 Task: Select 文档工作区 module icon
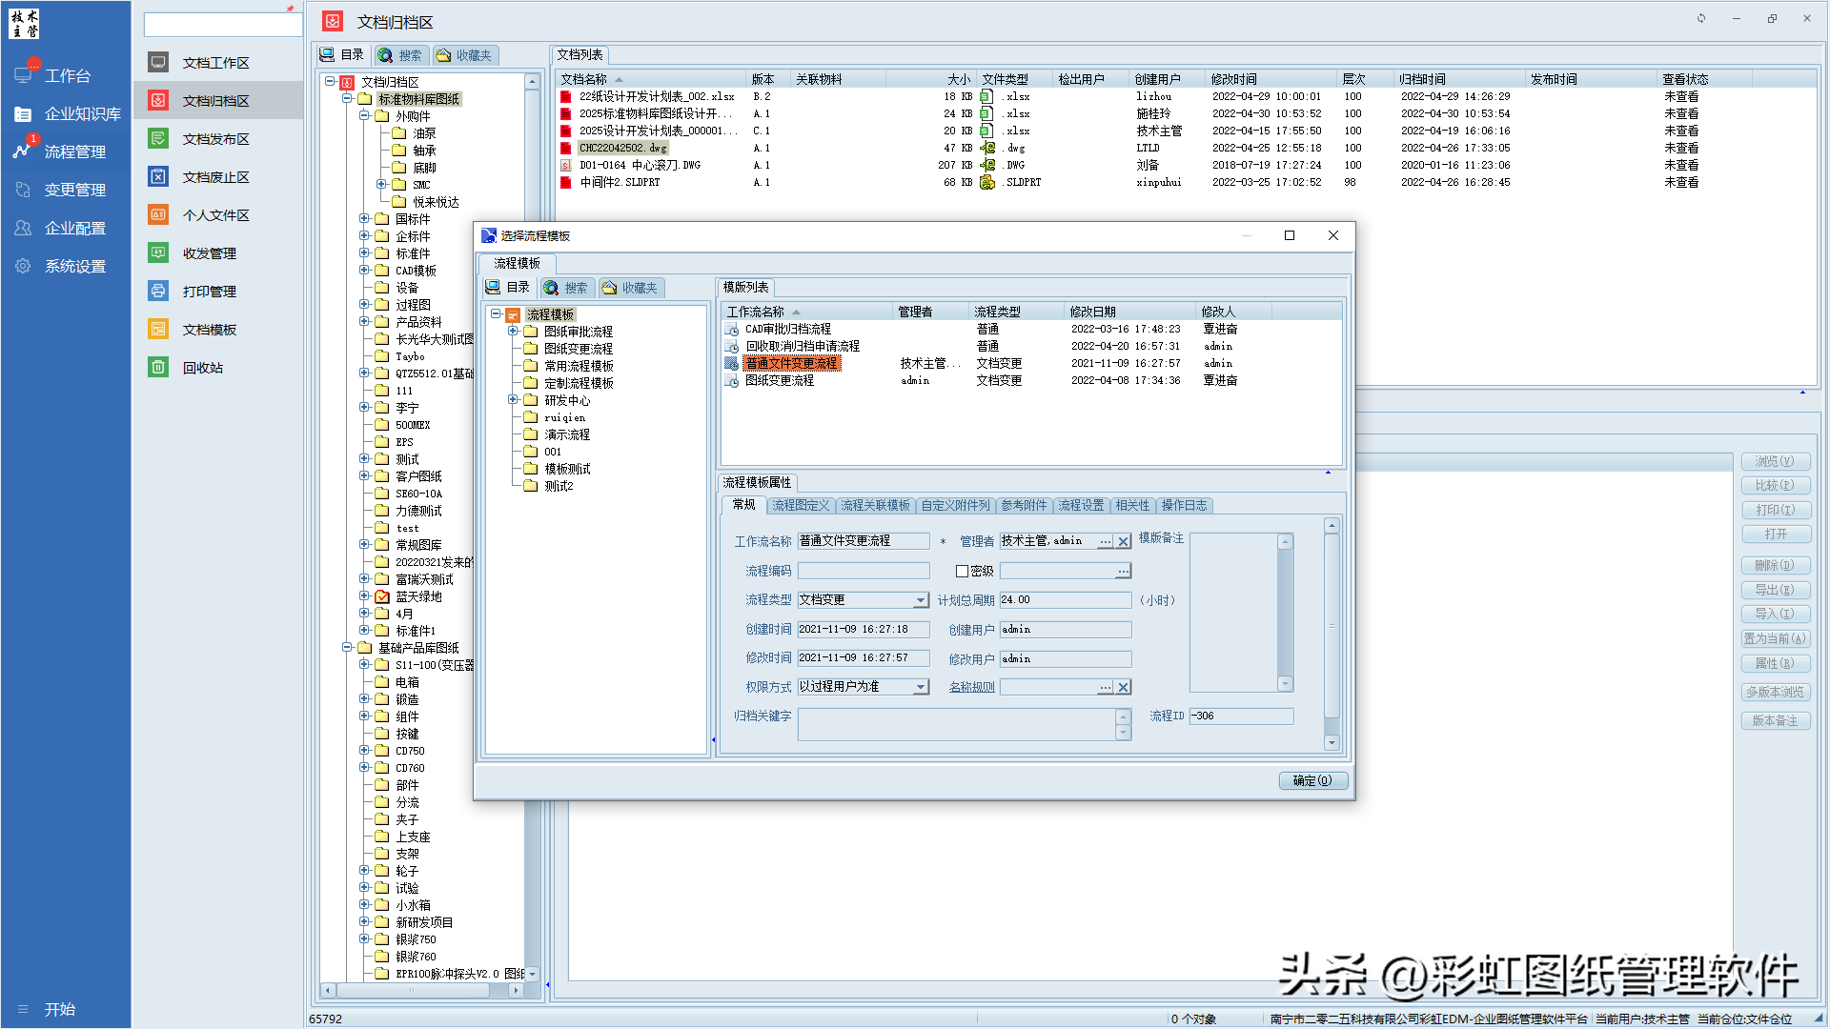click(158, 62)
